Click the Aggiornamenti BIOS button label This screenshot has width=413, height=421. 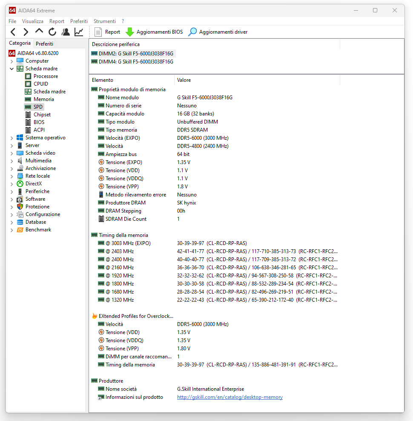tap(160, 32)
